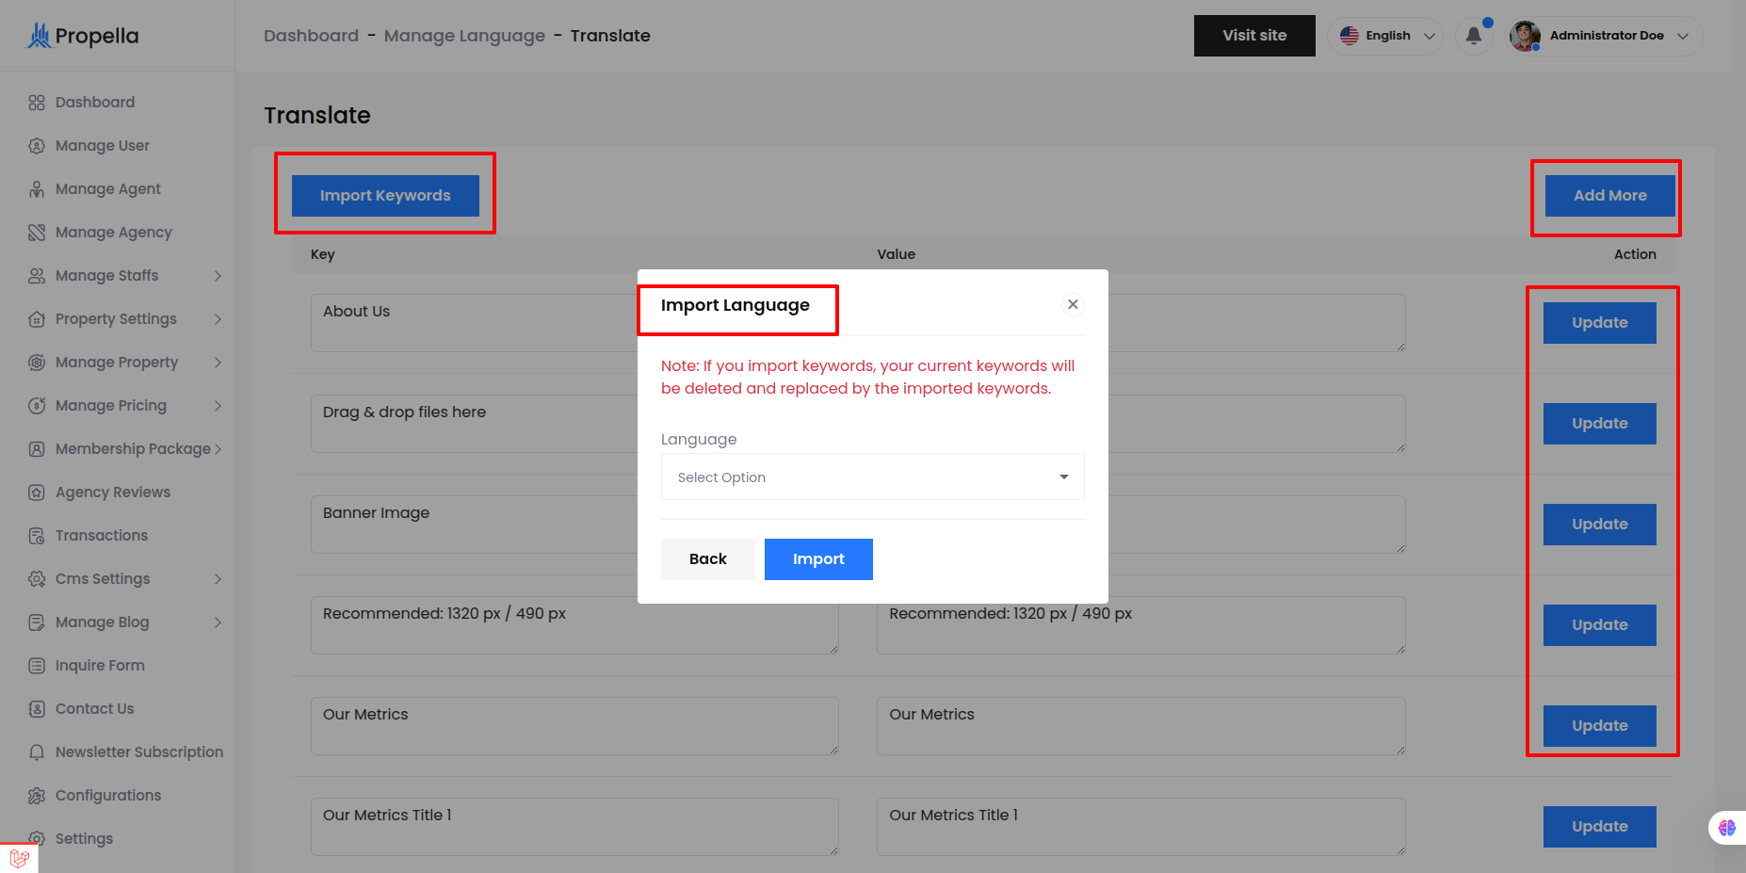The height and width of the screenshot is (873, 1746).
Task: Open the English language chevron dropdown
Action: 1430,36
